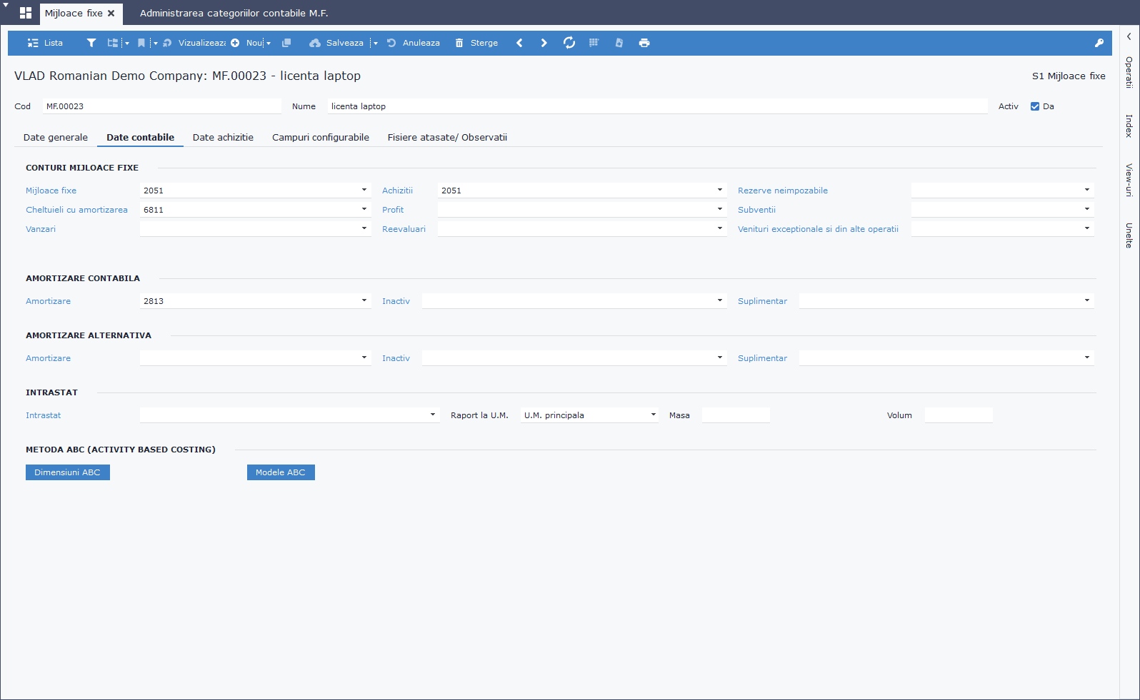Expand Suplimentar dropdown under Amortizare alternativa

point(1087,357)
